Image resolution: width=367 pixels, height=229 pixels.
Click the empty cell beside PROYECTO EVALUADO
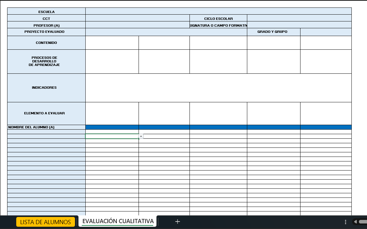[x=166, y=32]
